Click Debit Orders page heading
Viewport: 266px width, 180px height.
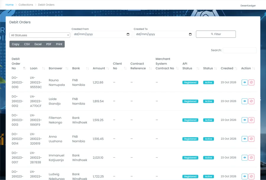pos(20,22)
